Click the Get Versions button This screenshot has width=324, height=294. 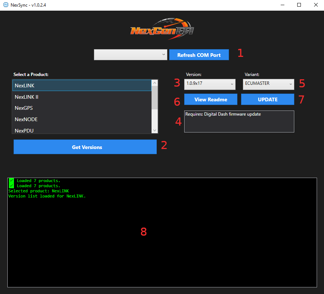pos(85,147)
